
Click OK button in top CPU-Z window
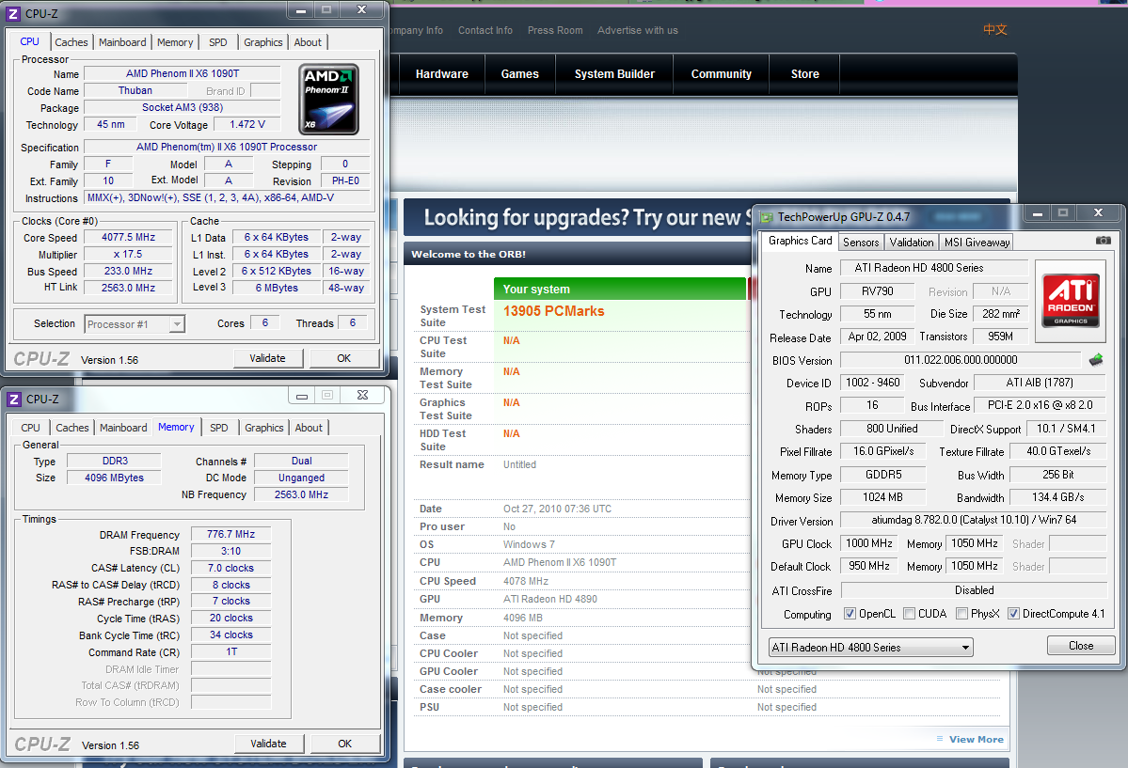click(344, 358)
